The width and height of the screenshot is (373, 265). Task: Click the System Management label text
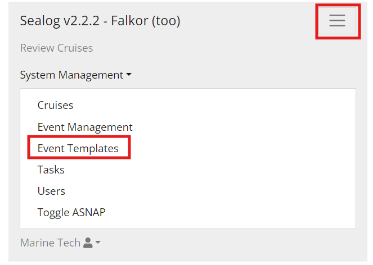[71, 75]
